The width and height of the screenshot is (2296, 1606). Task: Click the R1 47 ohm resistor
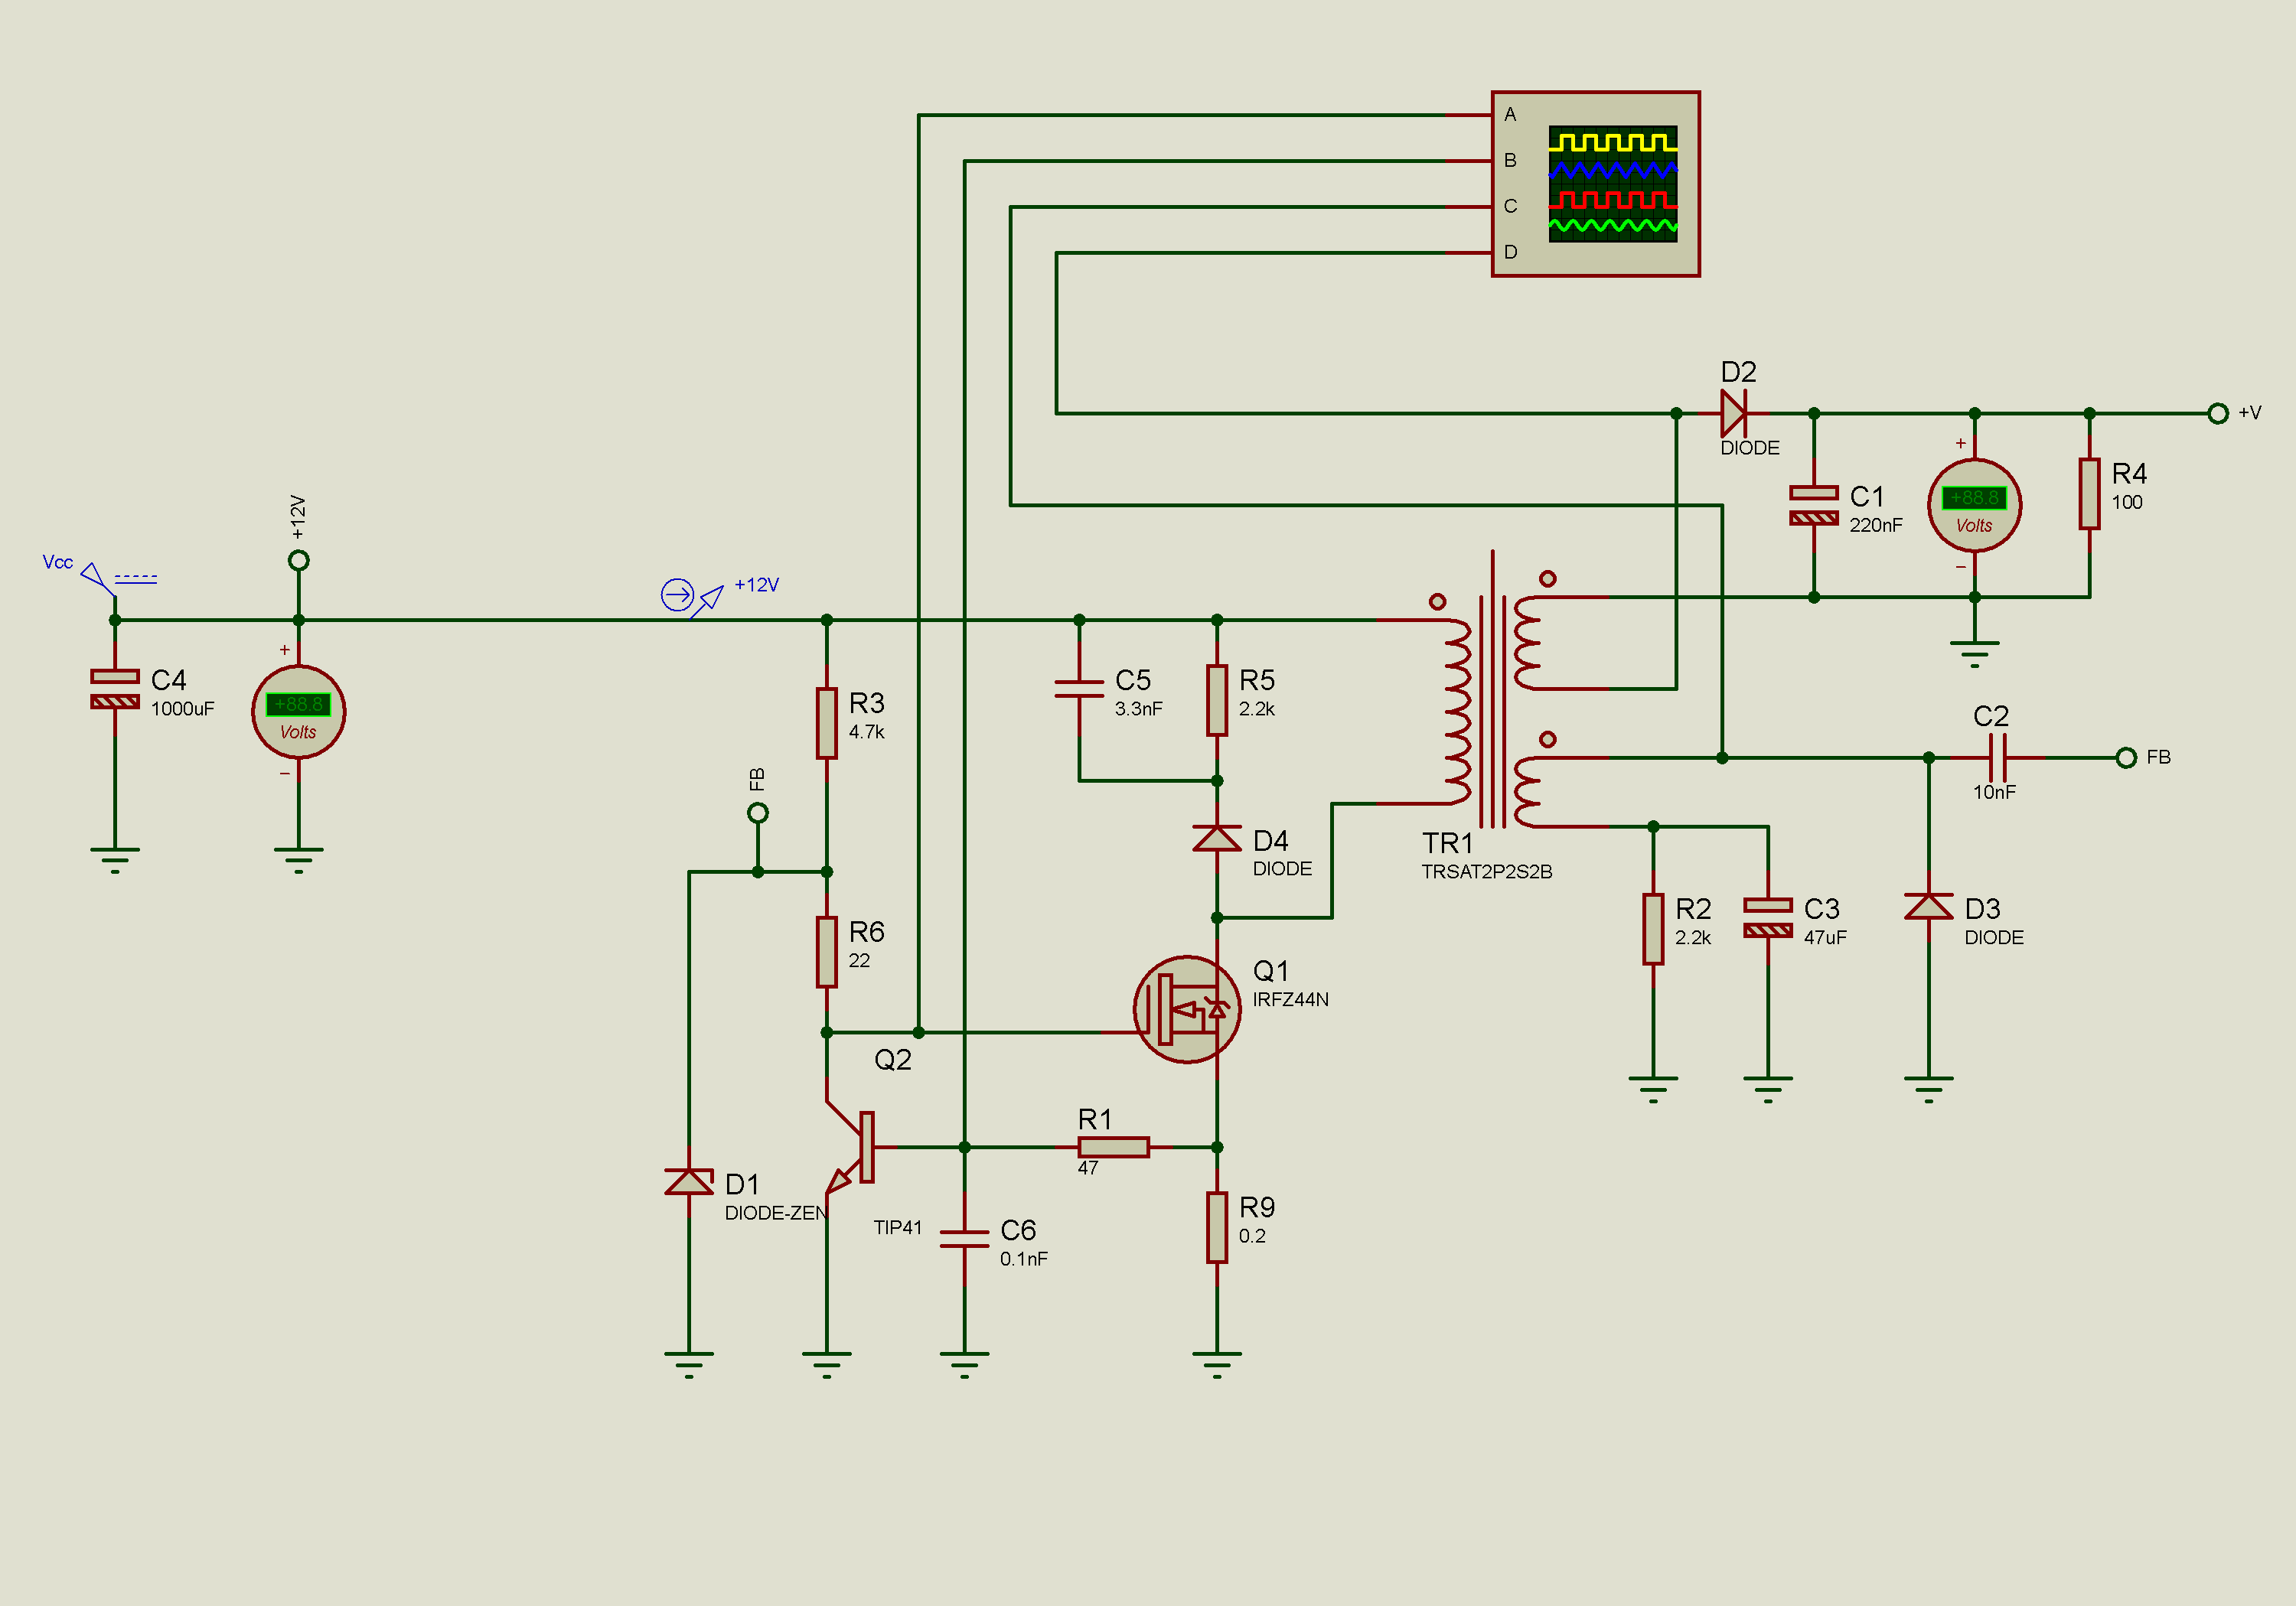coord(1114,1147)
